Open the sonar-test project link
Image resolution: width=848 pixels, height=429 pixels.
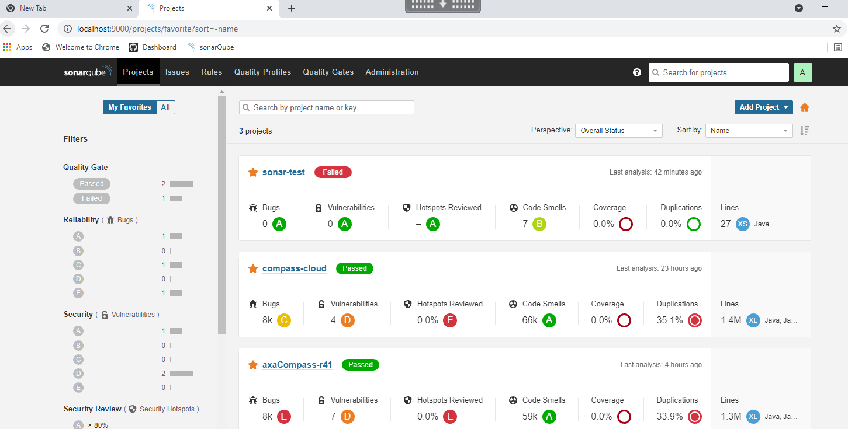point(283,172)
